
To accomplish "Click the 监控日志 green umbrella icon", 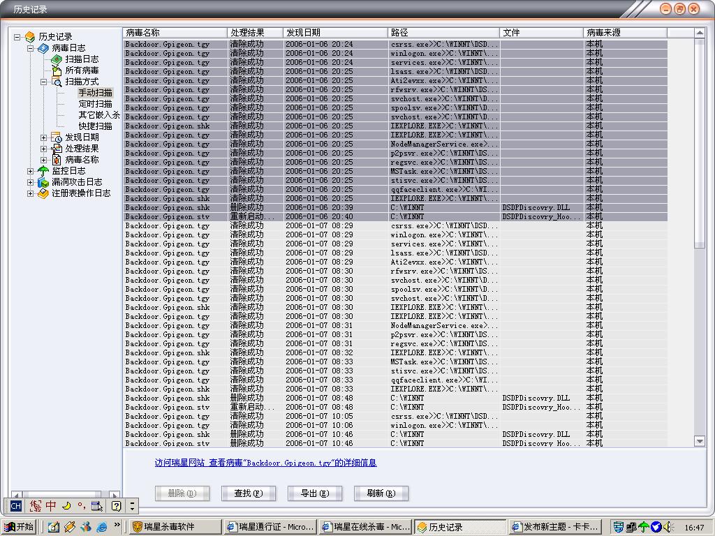I will coord(43,171).
